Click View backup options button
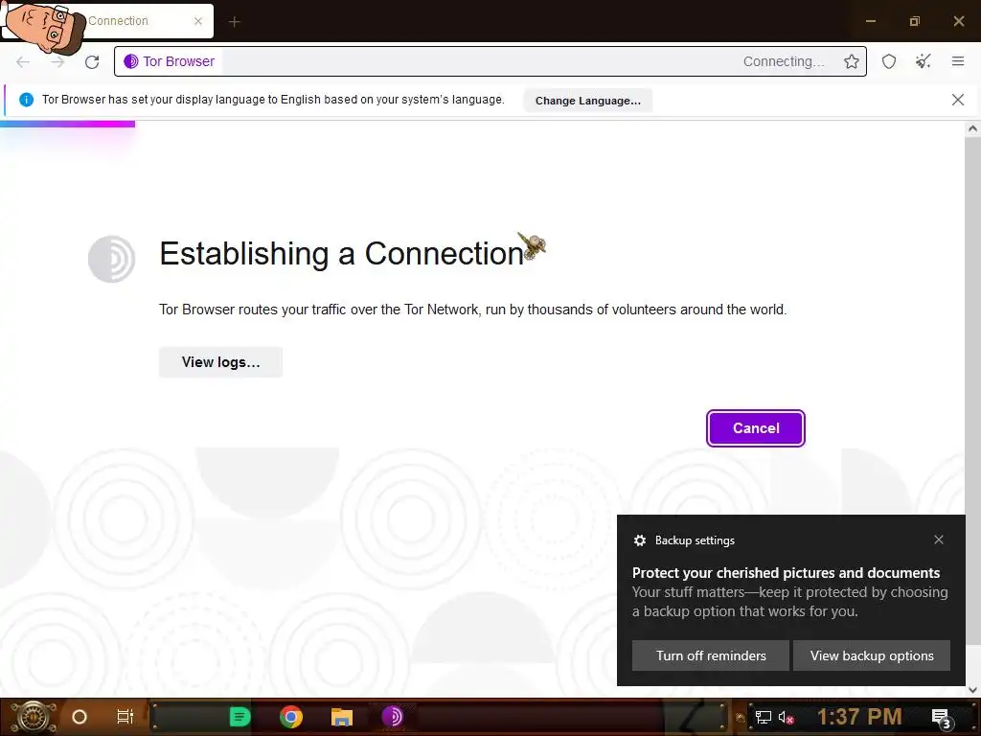This screenshot has width=981, height=736. 872,655
